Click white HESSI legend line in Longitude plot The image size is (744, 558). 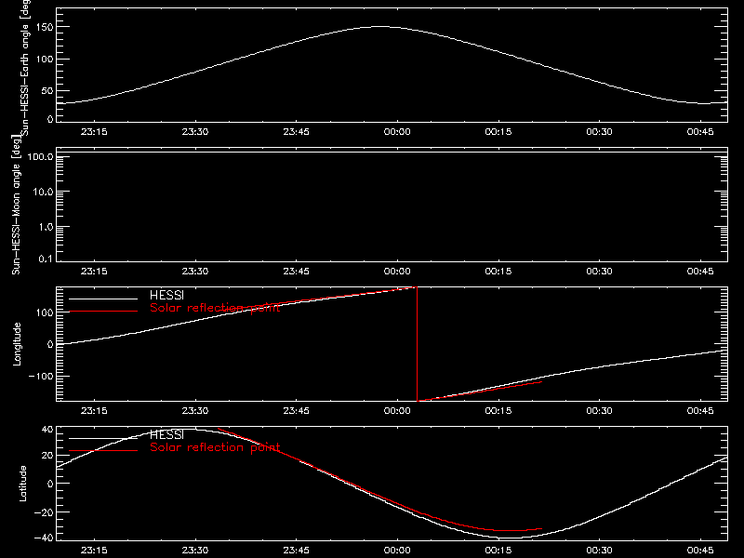pyautogui.click(x=103, y=299)
